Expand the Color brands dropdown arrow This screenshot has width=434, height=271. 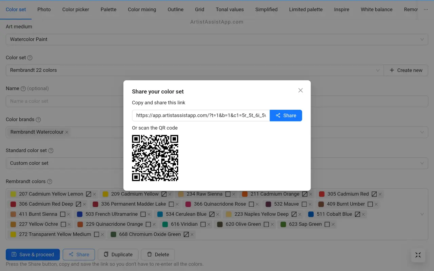(422, 132)
